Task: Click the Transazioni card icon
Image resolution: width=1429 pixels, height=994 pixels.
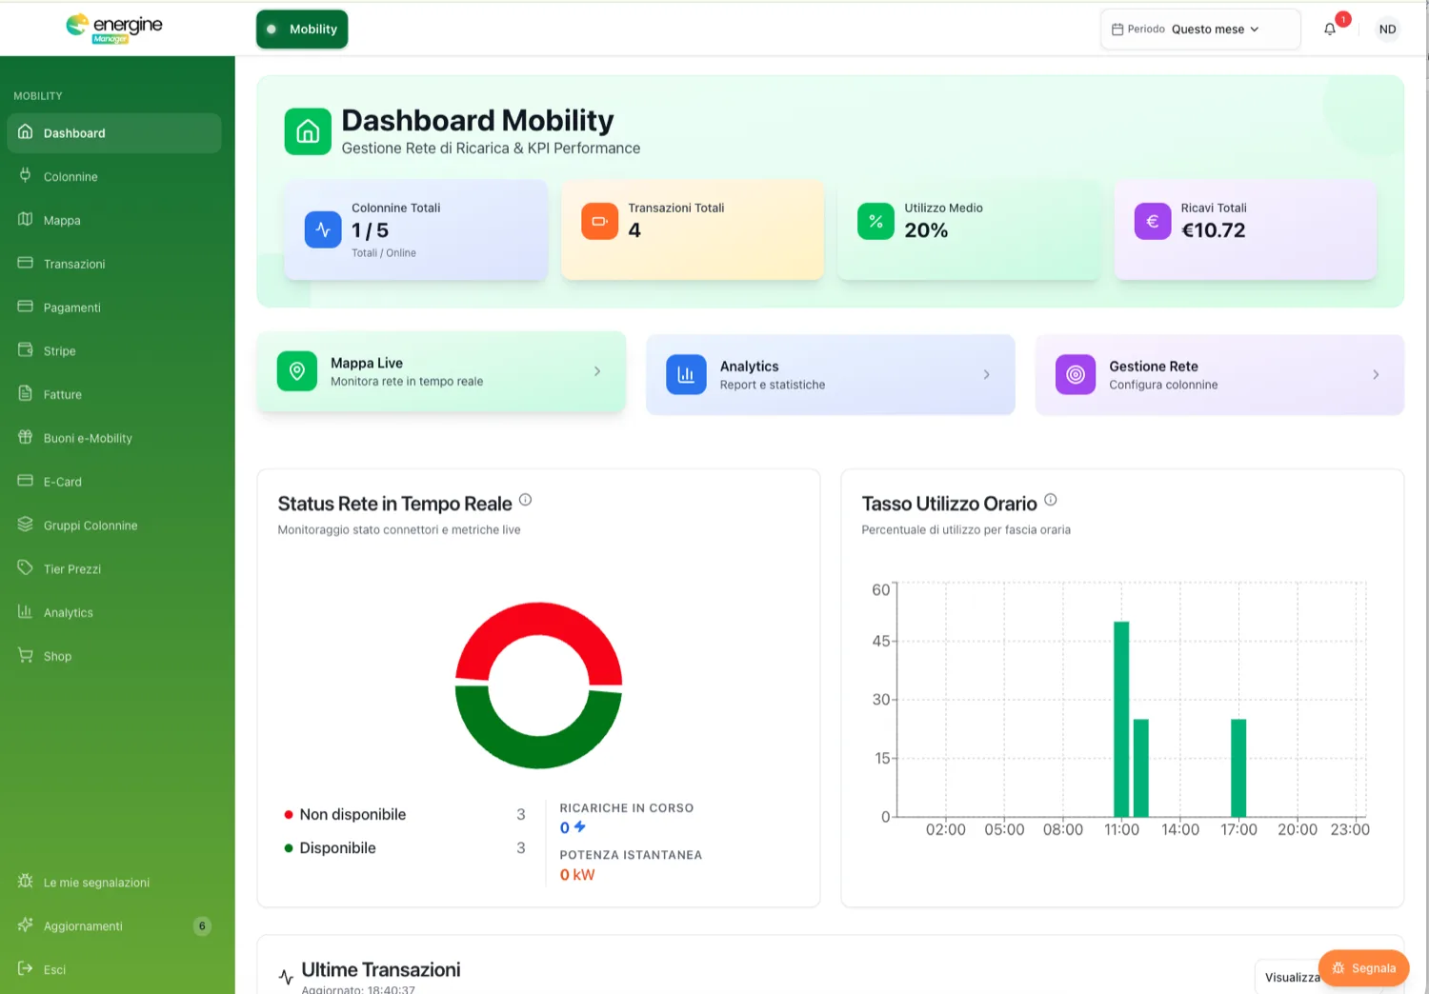Action: click(26, 263)
